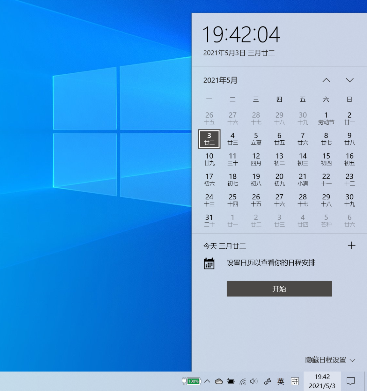
Task: Click the 开始 button to set up calendar
Action: (x=279, y=288)
